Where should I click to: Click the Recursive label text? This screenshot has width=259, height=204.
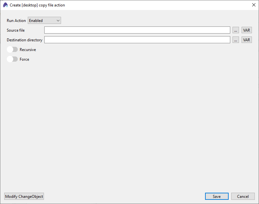point(28,50)
